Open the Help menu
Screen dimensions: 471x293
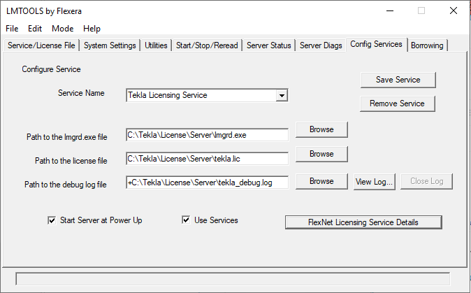(x=92, y=29)
